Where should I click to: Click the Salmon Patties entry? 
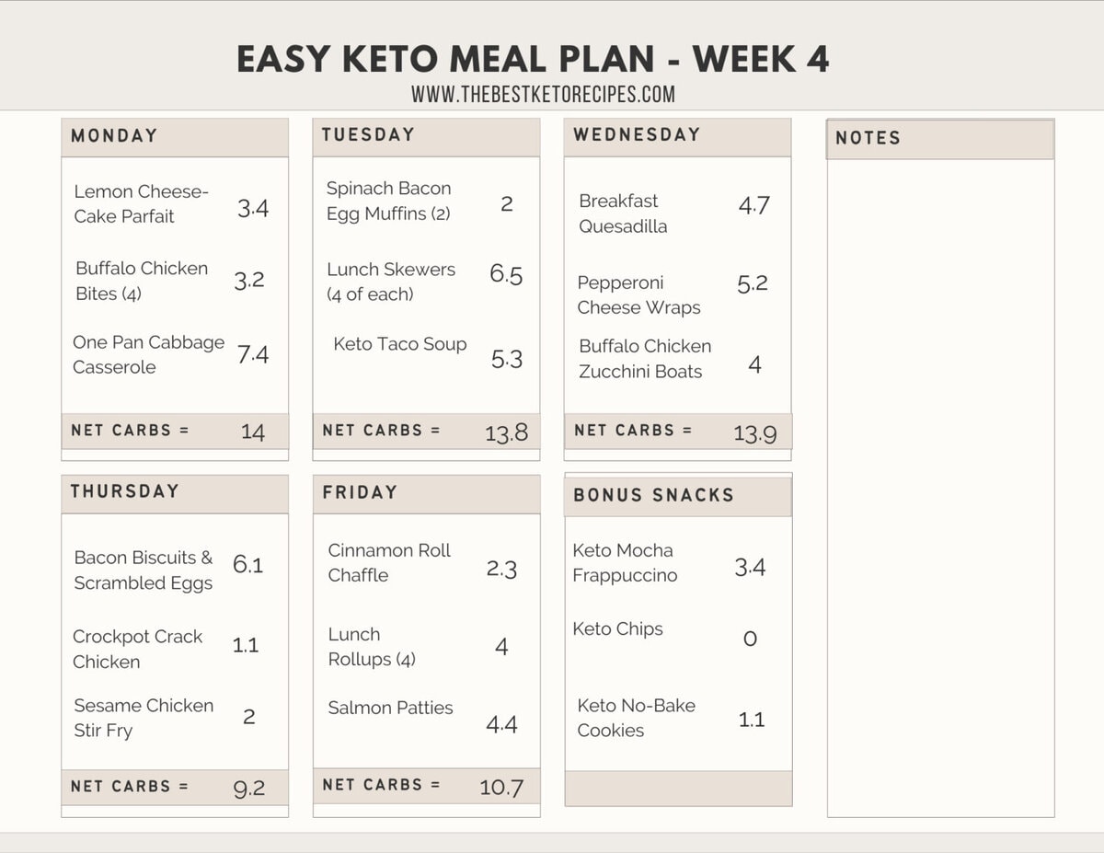pos(390,708)
